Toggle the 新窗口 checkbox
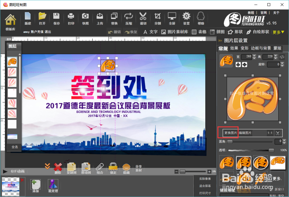 pos(271,189)
